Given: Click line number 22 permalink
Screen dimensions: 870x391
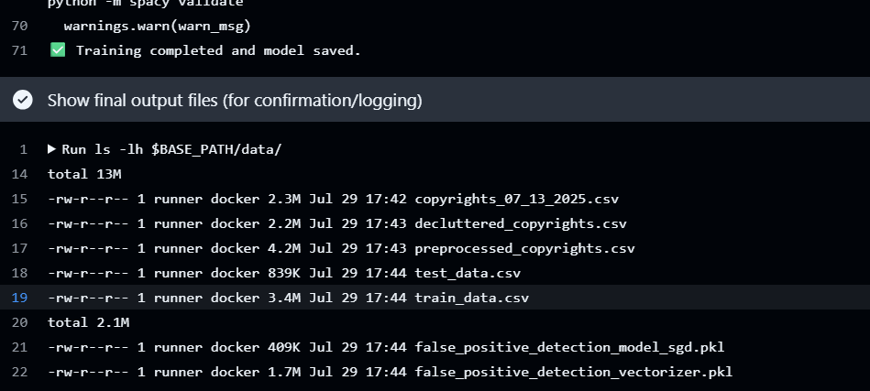Looking at the screenshot, I should pyautogui.click(x=19, y=372).
